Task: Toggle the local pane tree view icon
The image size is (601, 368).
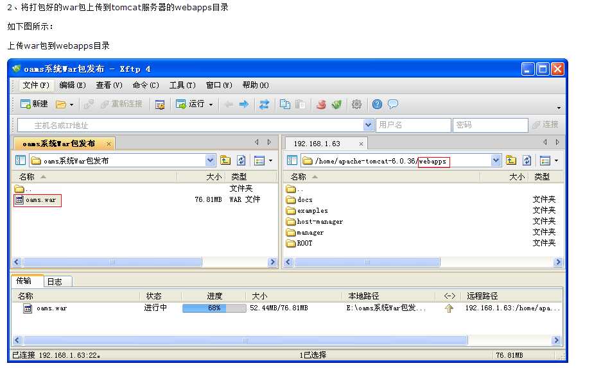Action: (x=21, y=160)
